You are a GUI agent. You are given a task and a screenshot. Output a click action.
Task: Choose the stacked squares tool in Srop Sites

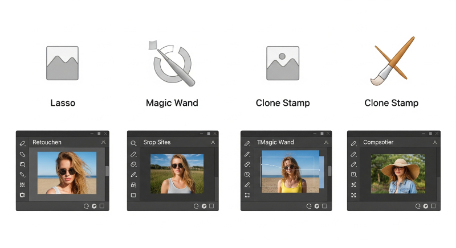point(133,185)
